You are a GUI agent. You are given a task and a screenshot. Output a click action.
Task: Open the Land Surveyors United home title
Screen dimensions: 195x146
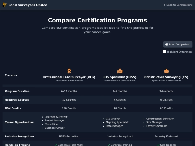[x=28, y=5]
